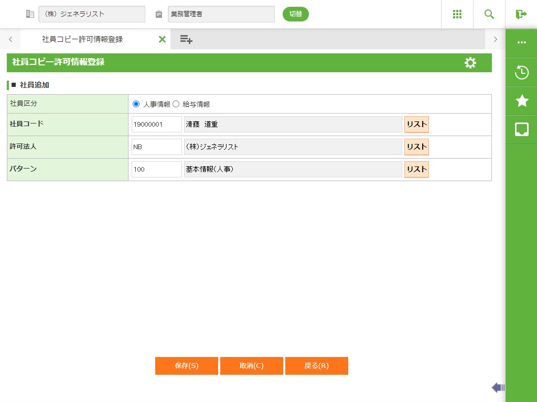Open the 許可法人 リスト button

point(416,147)
